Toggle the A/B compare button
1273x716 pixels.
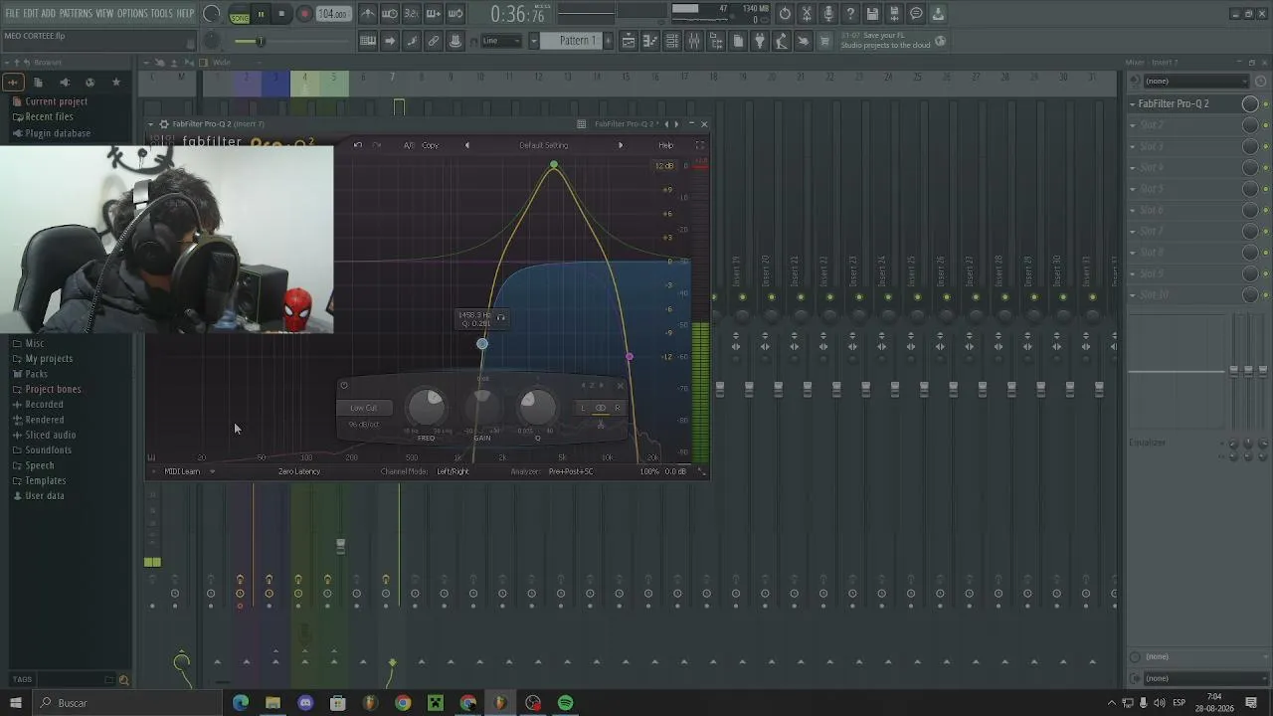[408, 145]
